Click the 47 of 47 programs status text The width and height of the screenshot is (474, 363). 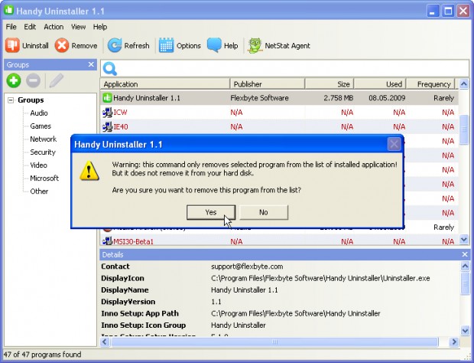tap(42, 355)
